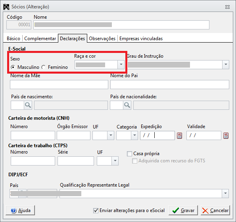Click the Ajuda help button
The height and width of the screenshot is (222, 236).
pos(20,210)
